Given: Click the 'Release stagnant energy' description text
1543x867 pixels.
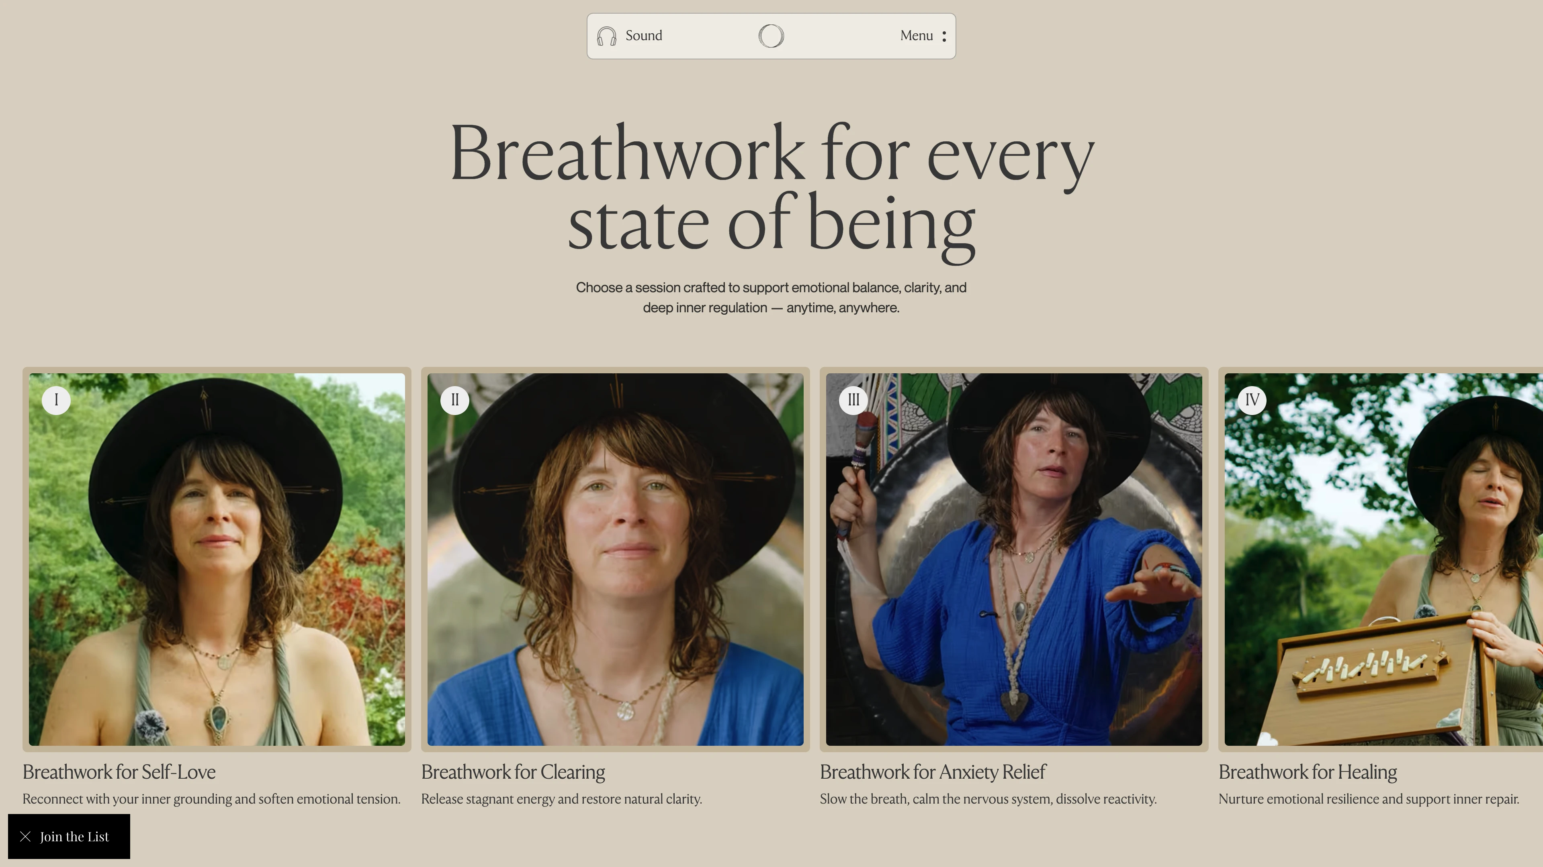Looking at the screenshot, I should pos(561,800).
